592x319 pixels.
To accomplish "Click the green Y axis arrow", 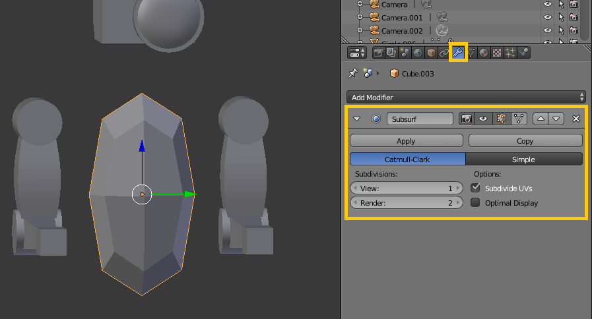I will pos(190,194).
